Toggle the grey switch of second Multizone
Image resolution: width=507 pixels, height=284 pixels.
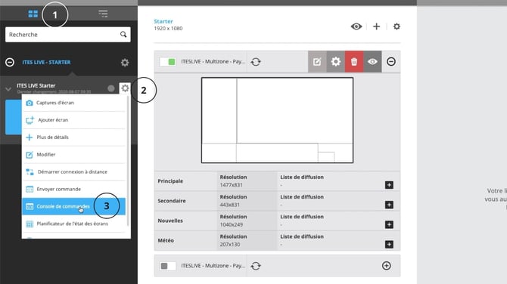pos(168,266)
